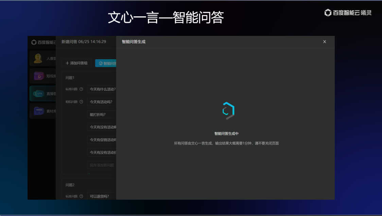Click the 百度智能云 曦灵 slide logo

coord(348,13)
